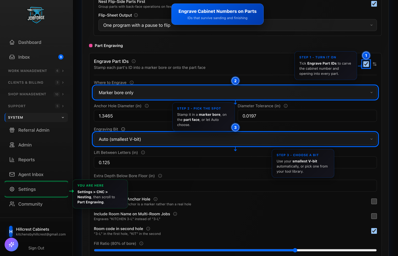The image size is (398, 256).
Task: Click the Fill Ratio slider handle
Action: tap(295, 250)
